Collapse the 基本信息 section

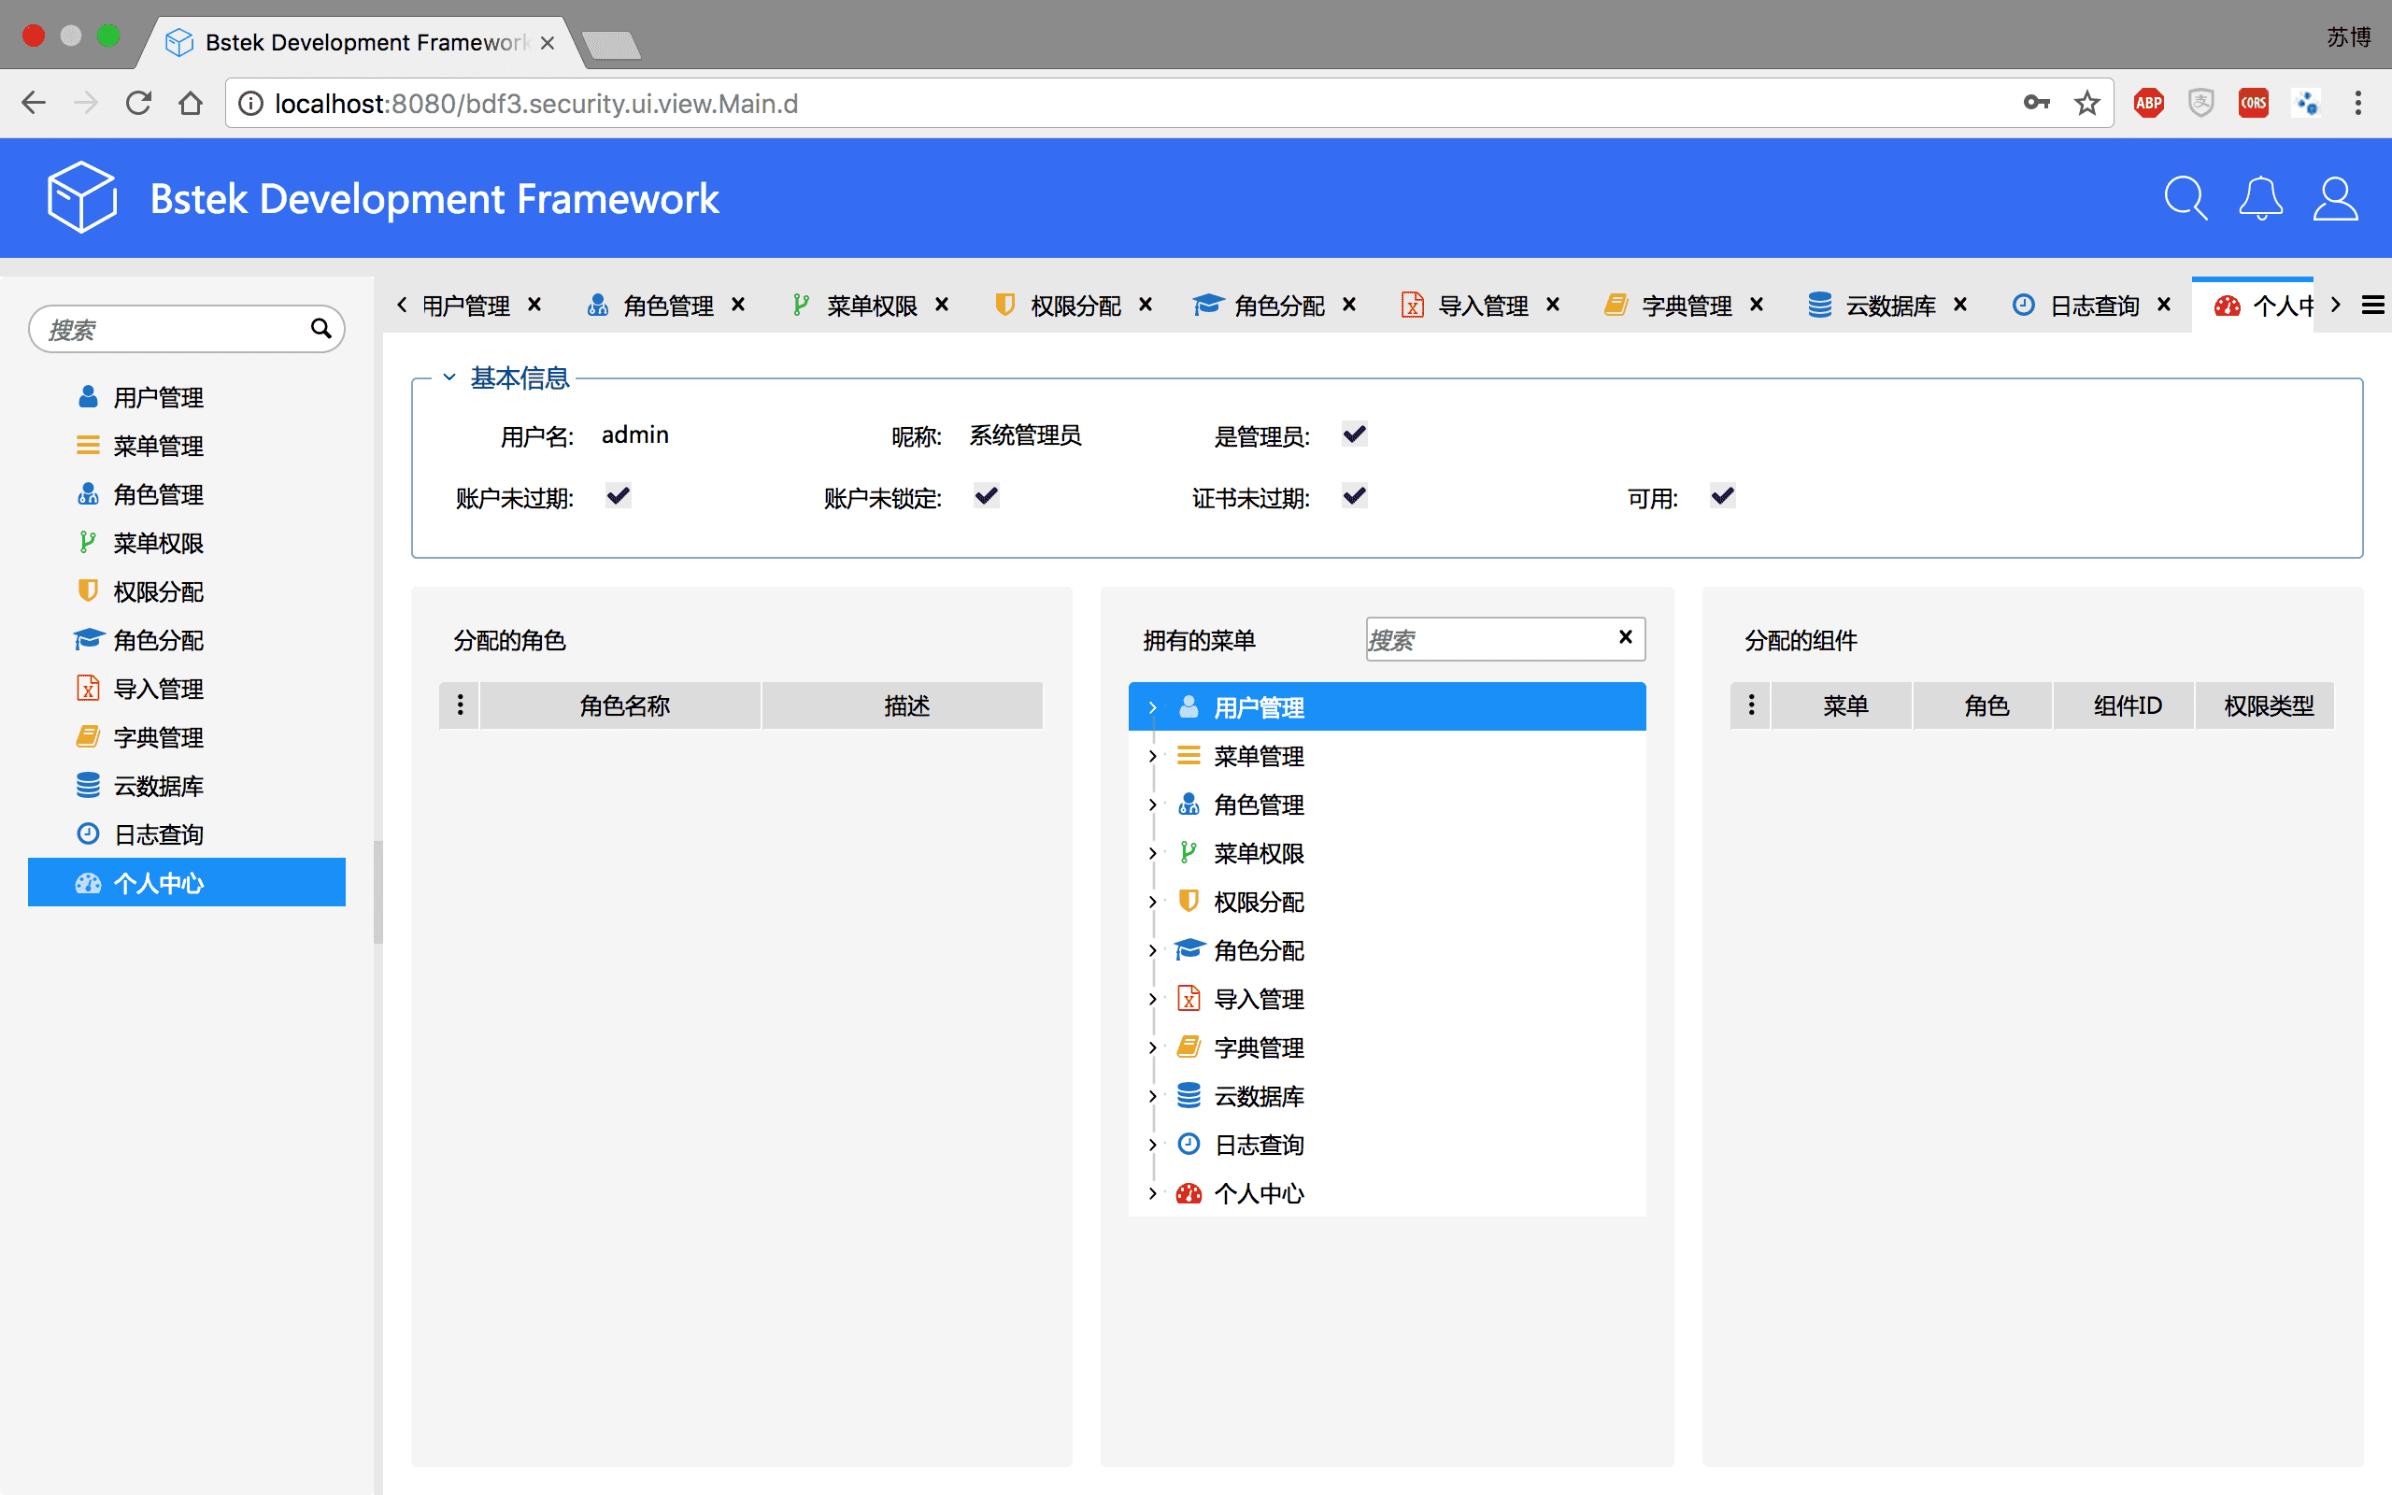tap(449, 377)
